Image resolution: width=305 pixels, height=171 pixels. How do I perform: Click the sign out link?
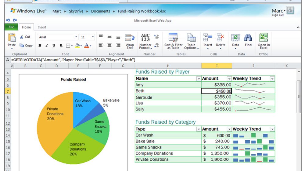(278, 15)
